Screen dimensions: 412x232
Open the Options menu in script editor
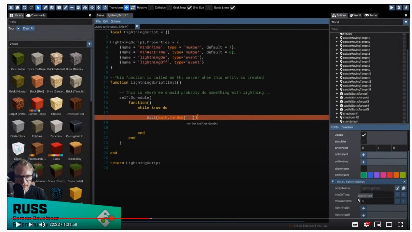116,21
